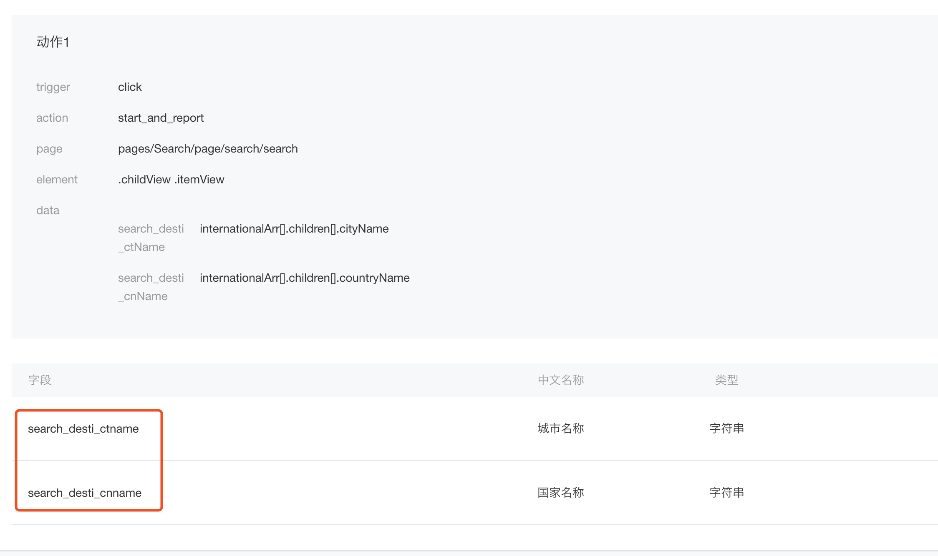Click the search_desti_cnName data key

pyautogui.click(x=151, y=287)
